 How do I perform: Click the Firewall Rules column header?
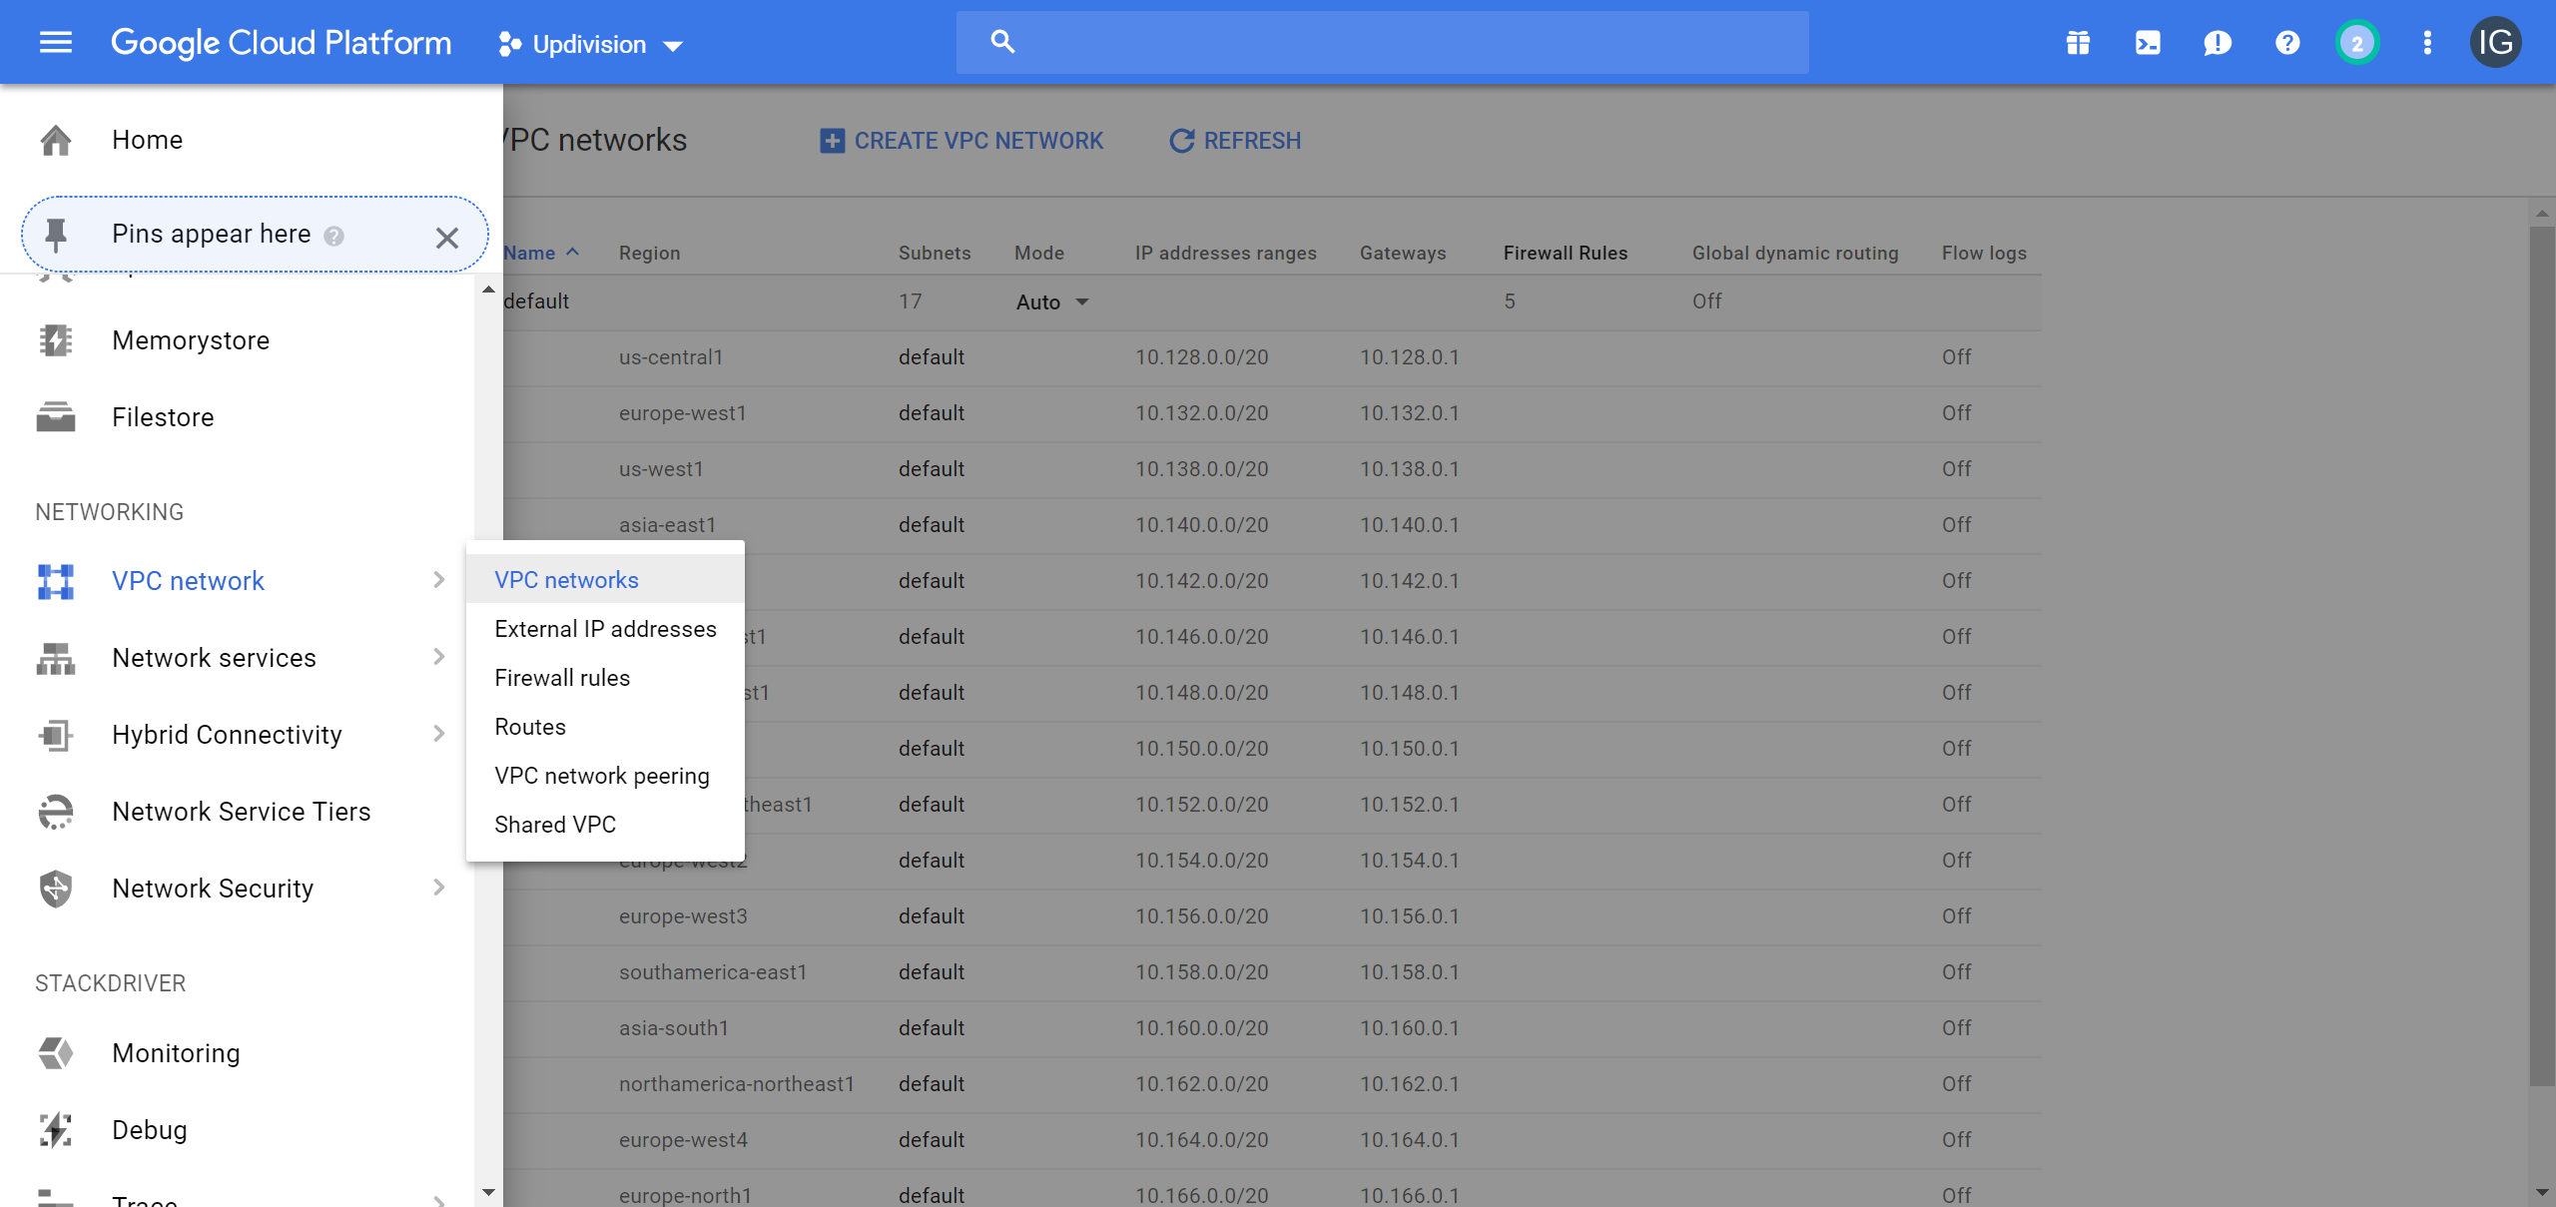click(1566, 253)
